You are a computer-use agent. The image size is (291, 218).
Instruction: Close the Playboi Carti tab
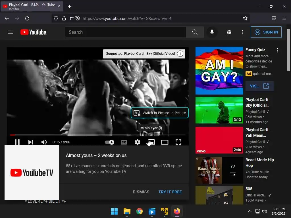pos(59,6)
